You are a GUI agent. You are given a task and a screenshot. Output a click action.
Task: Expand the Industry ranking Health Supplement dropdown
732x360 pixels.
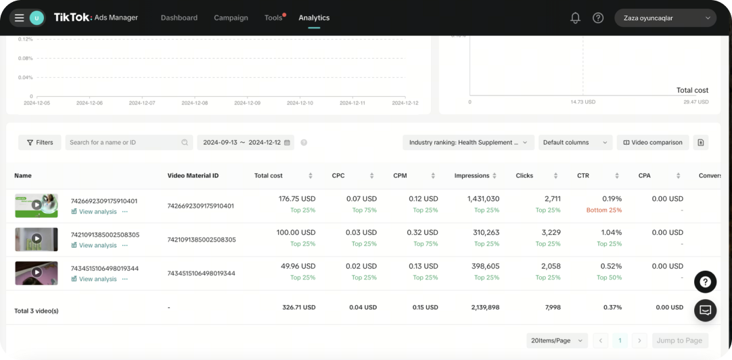pos(468,143)
